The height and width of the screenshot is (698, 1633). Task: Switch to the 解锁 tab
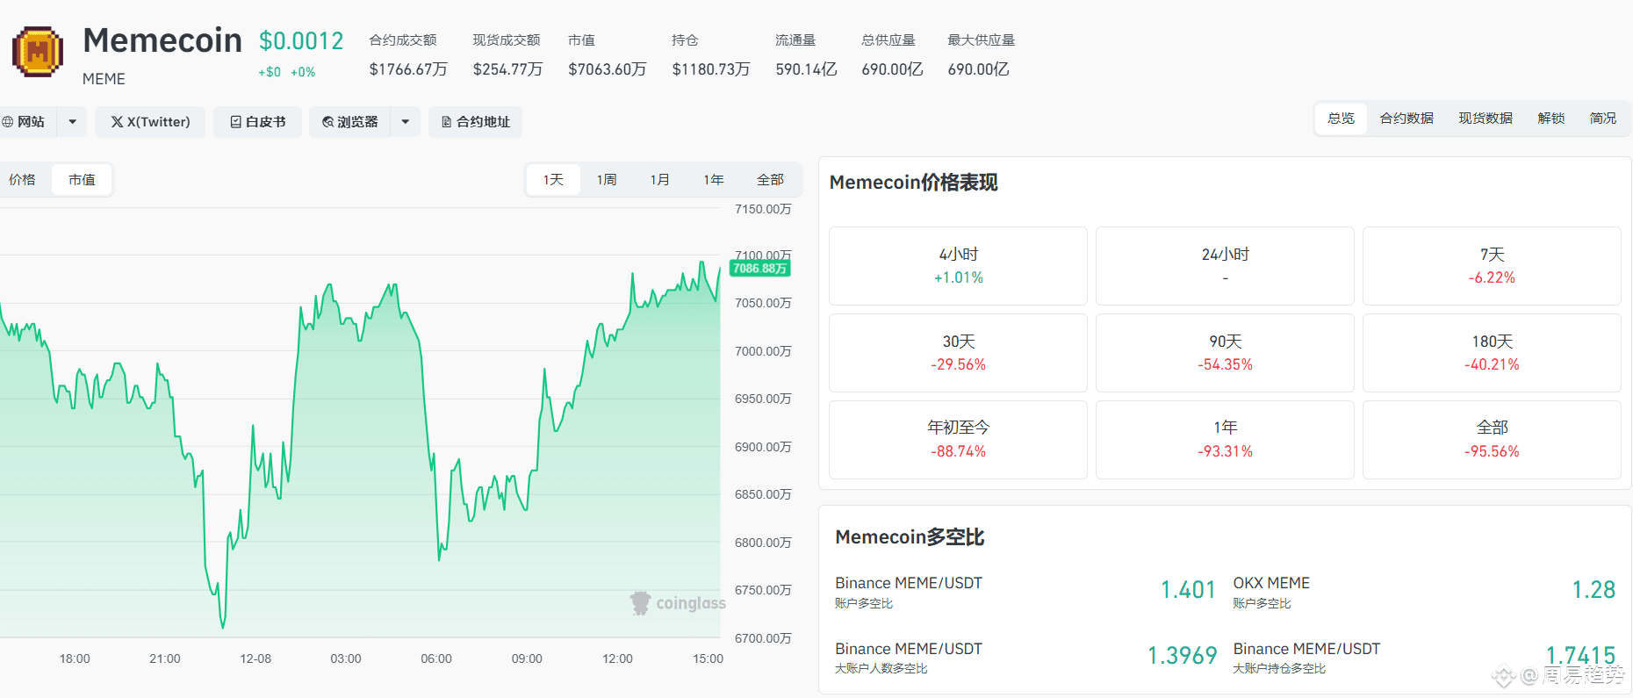[x=1551, y=119]
